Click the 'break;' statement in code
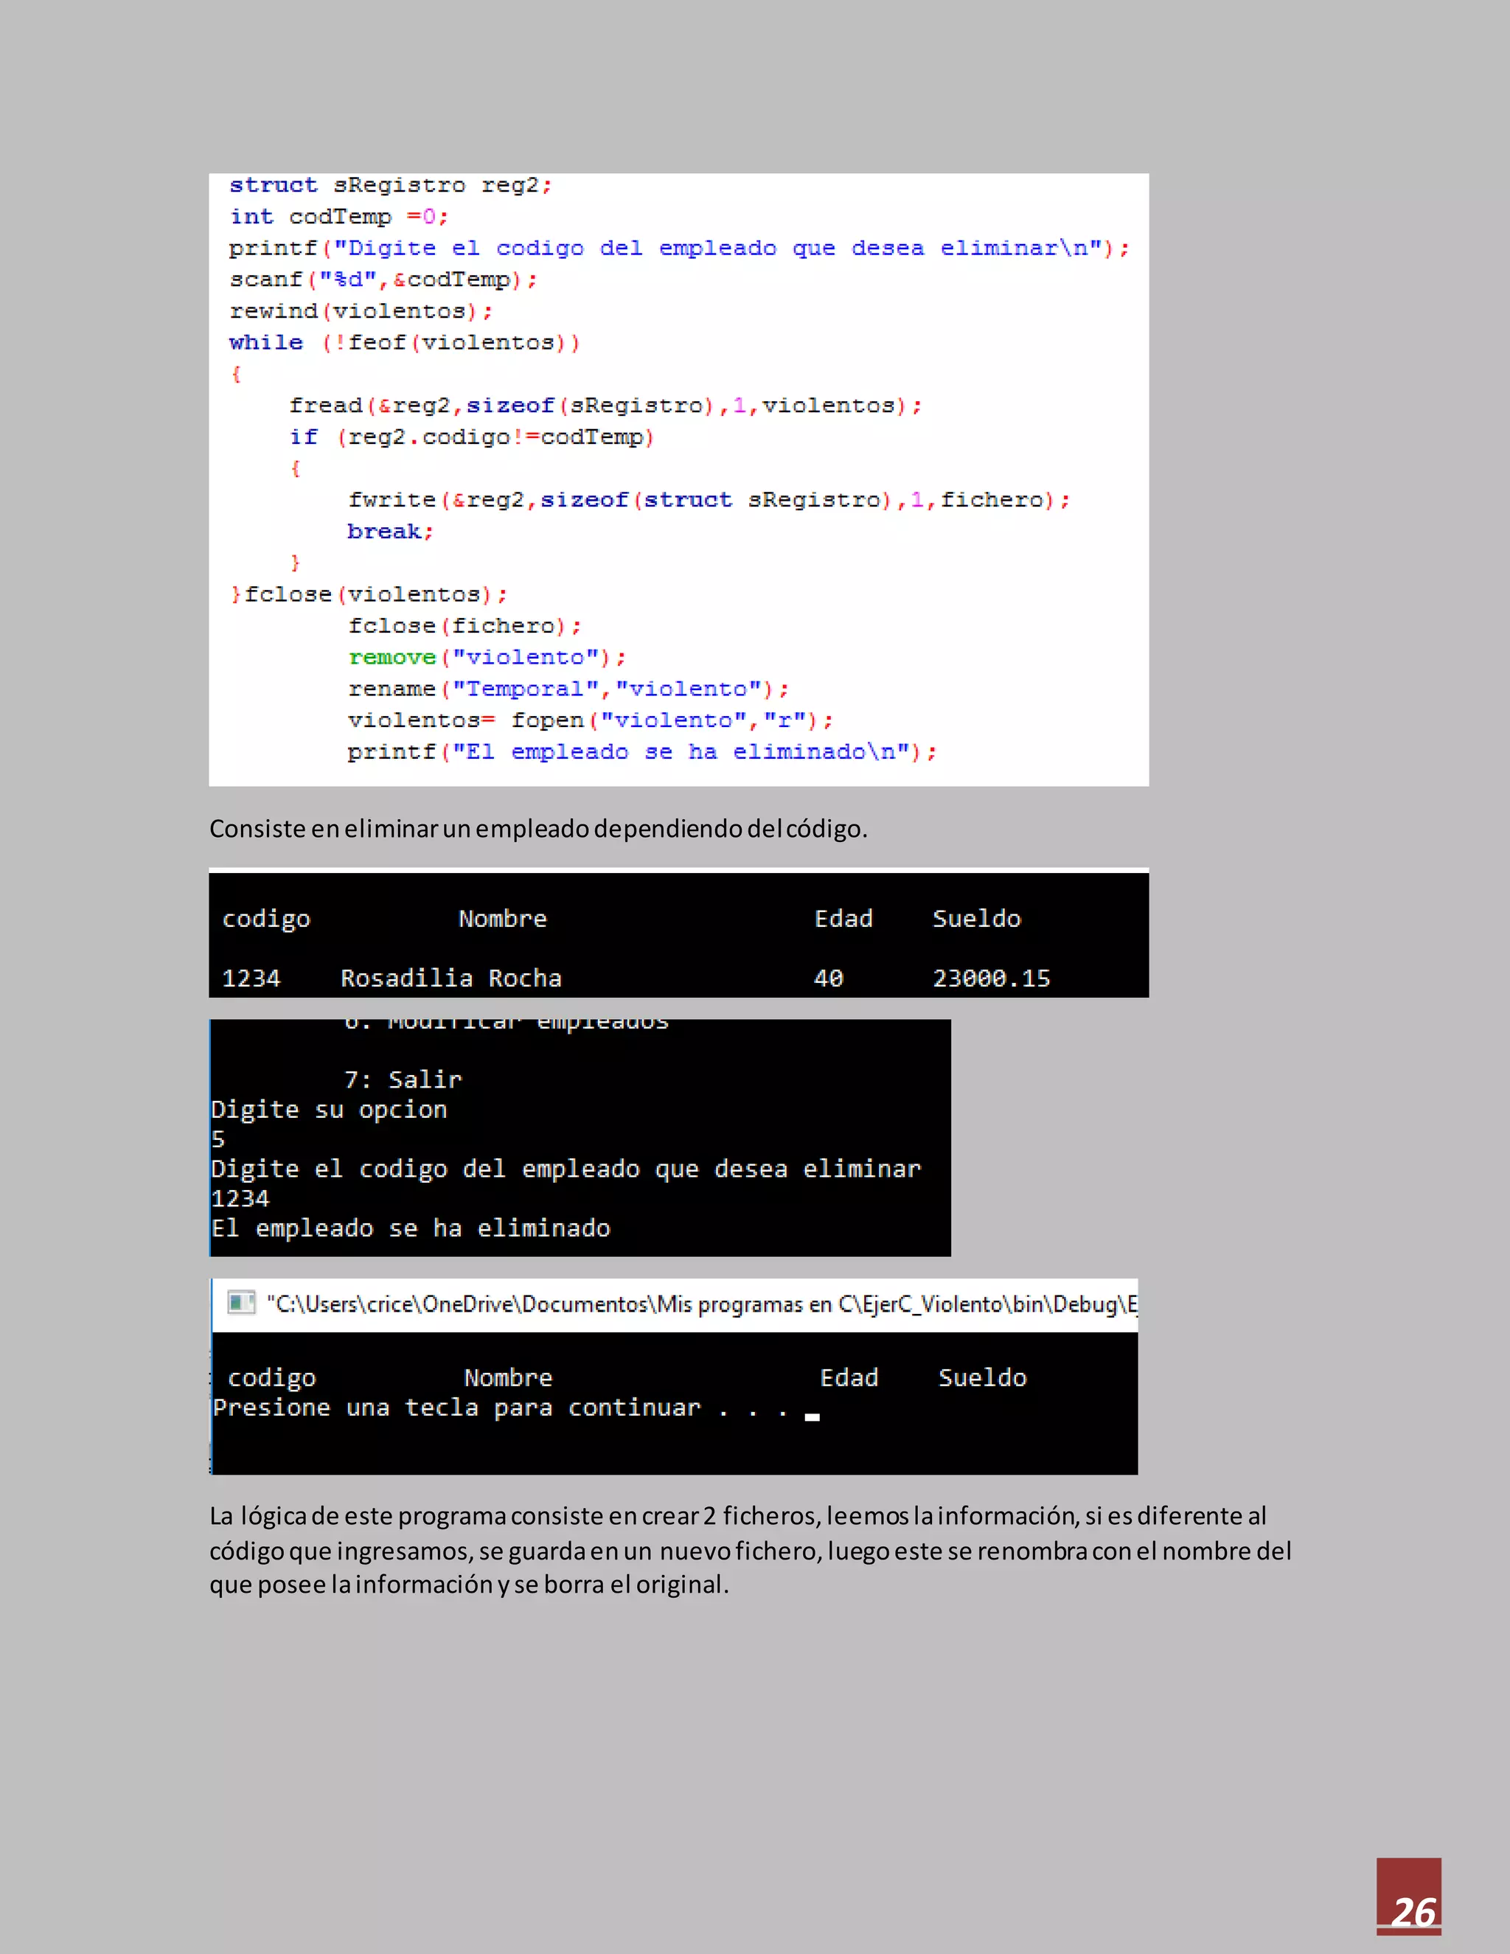The width and height of the screenshot is (1510, 1954). tap(390, 532)
